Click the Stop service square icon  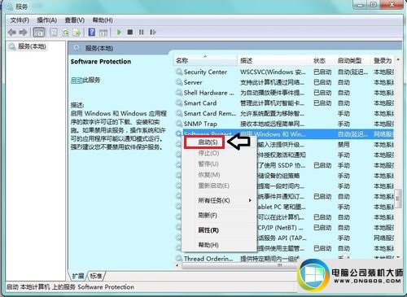(130, 33)
